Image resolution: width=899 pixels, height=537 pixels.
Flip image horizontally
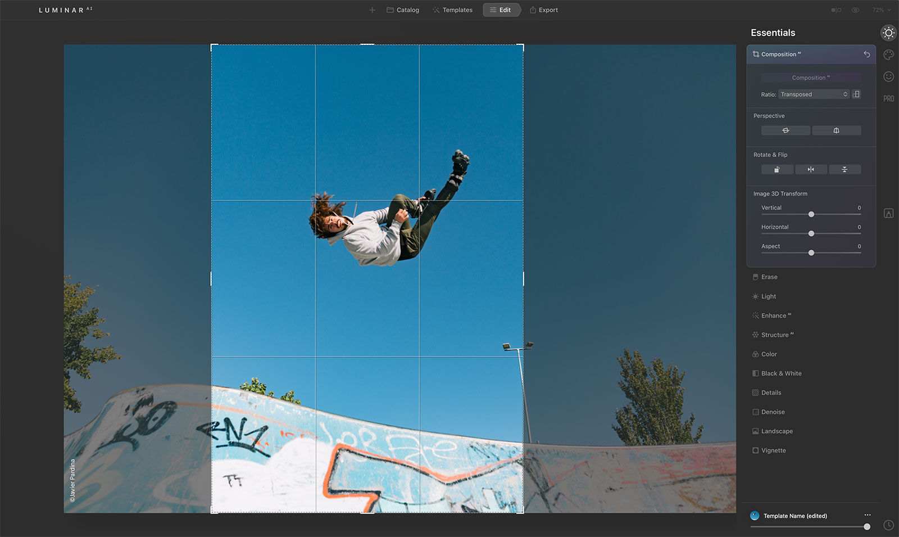811,169
